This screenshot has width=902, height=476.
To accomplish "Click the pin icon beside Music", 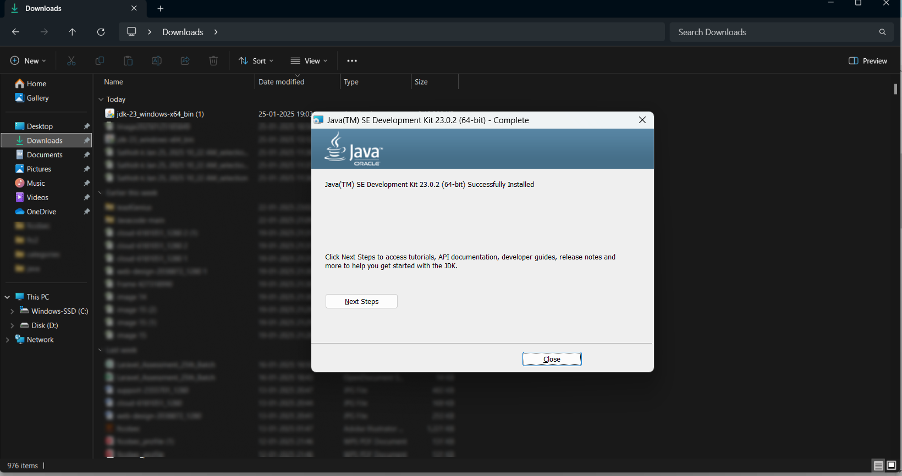I will (86, 184).
